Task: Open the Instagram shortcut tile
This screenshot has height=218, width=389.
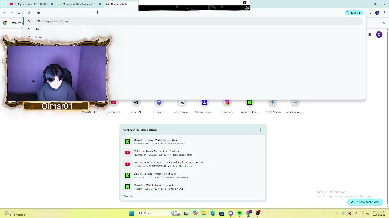Action: 227,106
